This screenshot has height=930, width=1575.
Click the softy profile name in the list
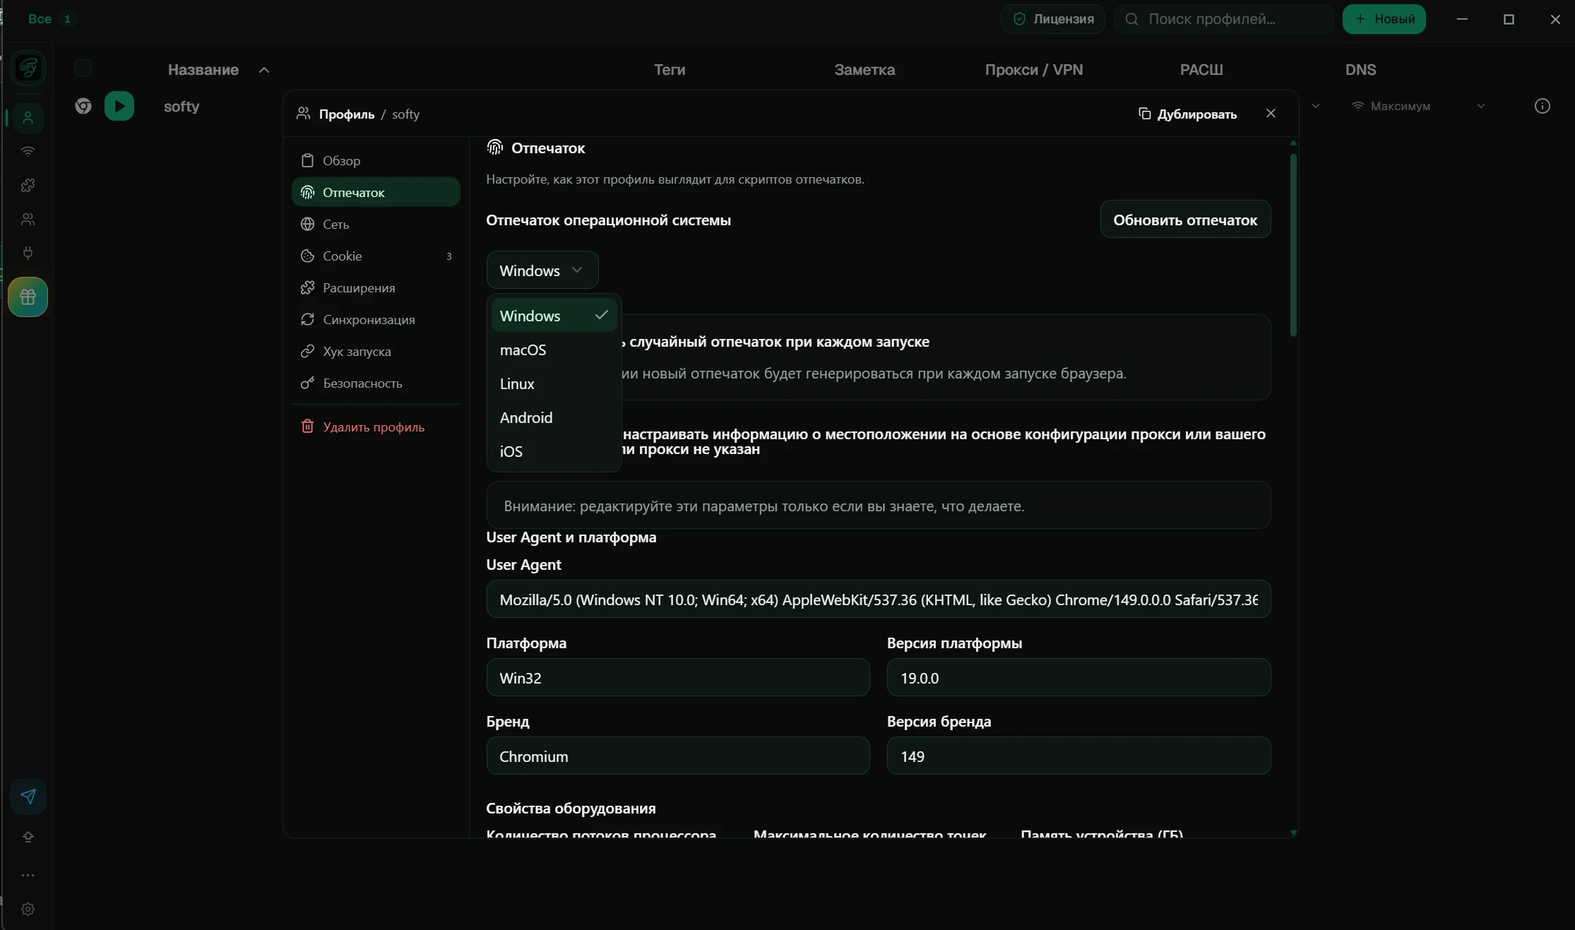click(182, 107)
